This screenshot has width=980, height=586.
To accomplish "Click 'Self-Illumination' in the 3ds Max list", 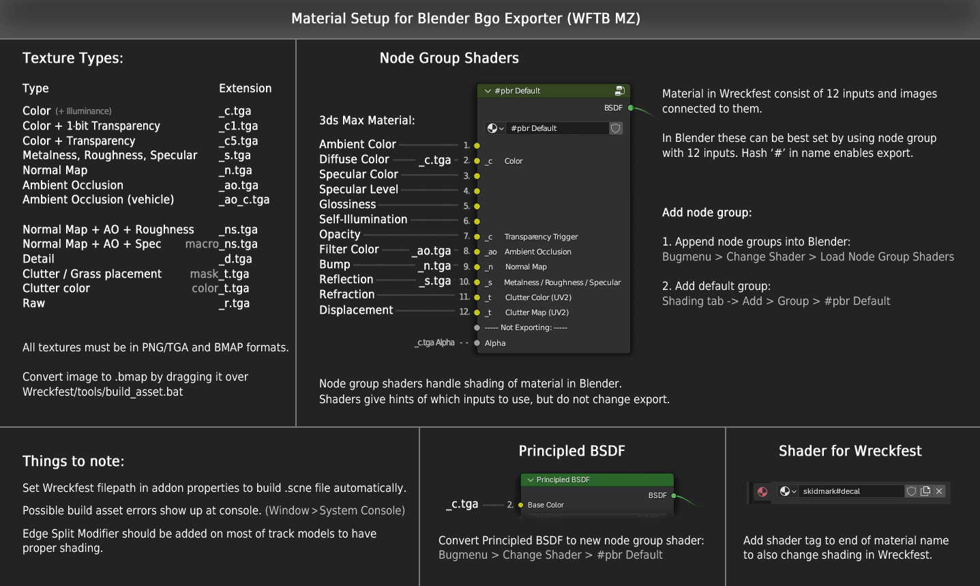I will point(363,220).
